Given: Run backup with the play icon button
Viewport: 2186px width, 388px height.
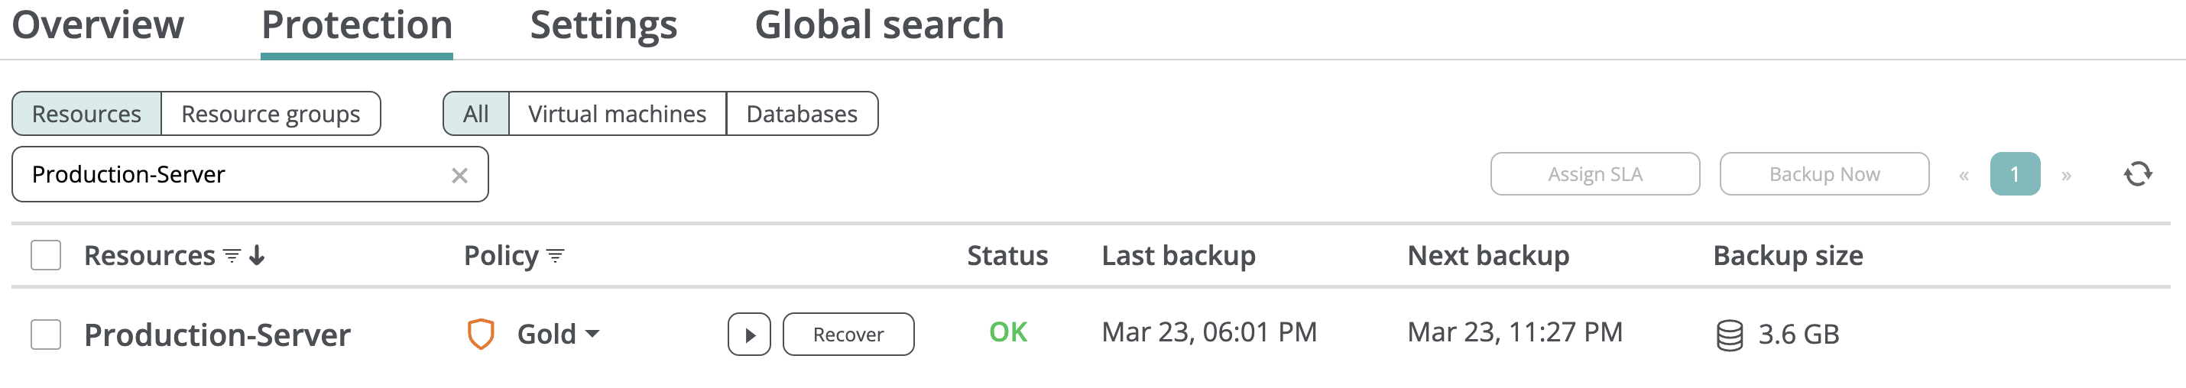Looking at the screenshot, I should pos(748,335).
